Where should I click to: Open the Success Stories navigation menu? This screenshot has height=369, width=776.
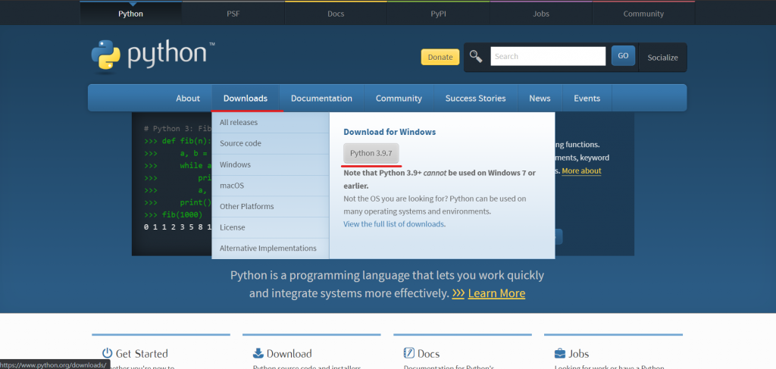(476, 98)
